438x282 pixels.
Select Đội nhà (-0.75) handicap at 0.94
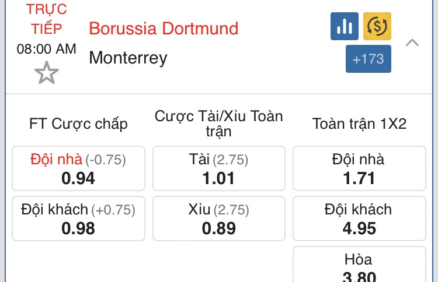click(x=78, y=168)
